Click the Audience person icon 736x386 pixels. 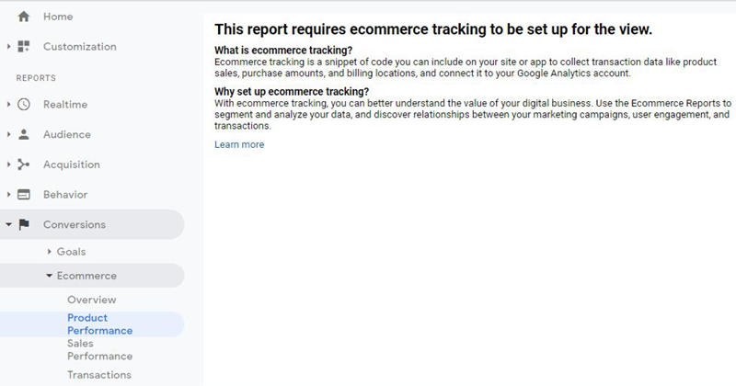pyautogui.click(x=24, y=134)
